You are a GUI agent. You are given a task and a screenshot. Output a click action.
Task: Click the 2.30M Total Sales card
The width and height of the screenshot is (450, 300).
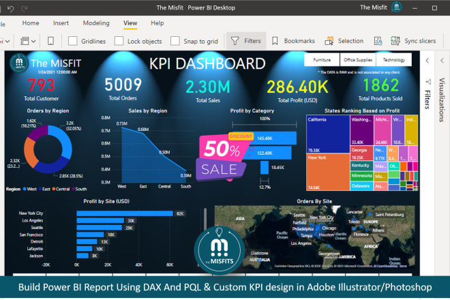208,91
